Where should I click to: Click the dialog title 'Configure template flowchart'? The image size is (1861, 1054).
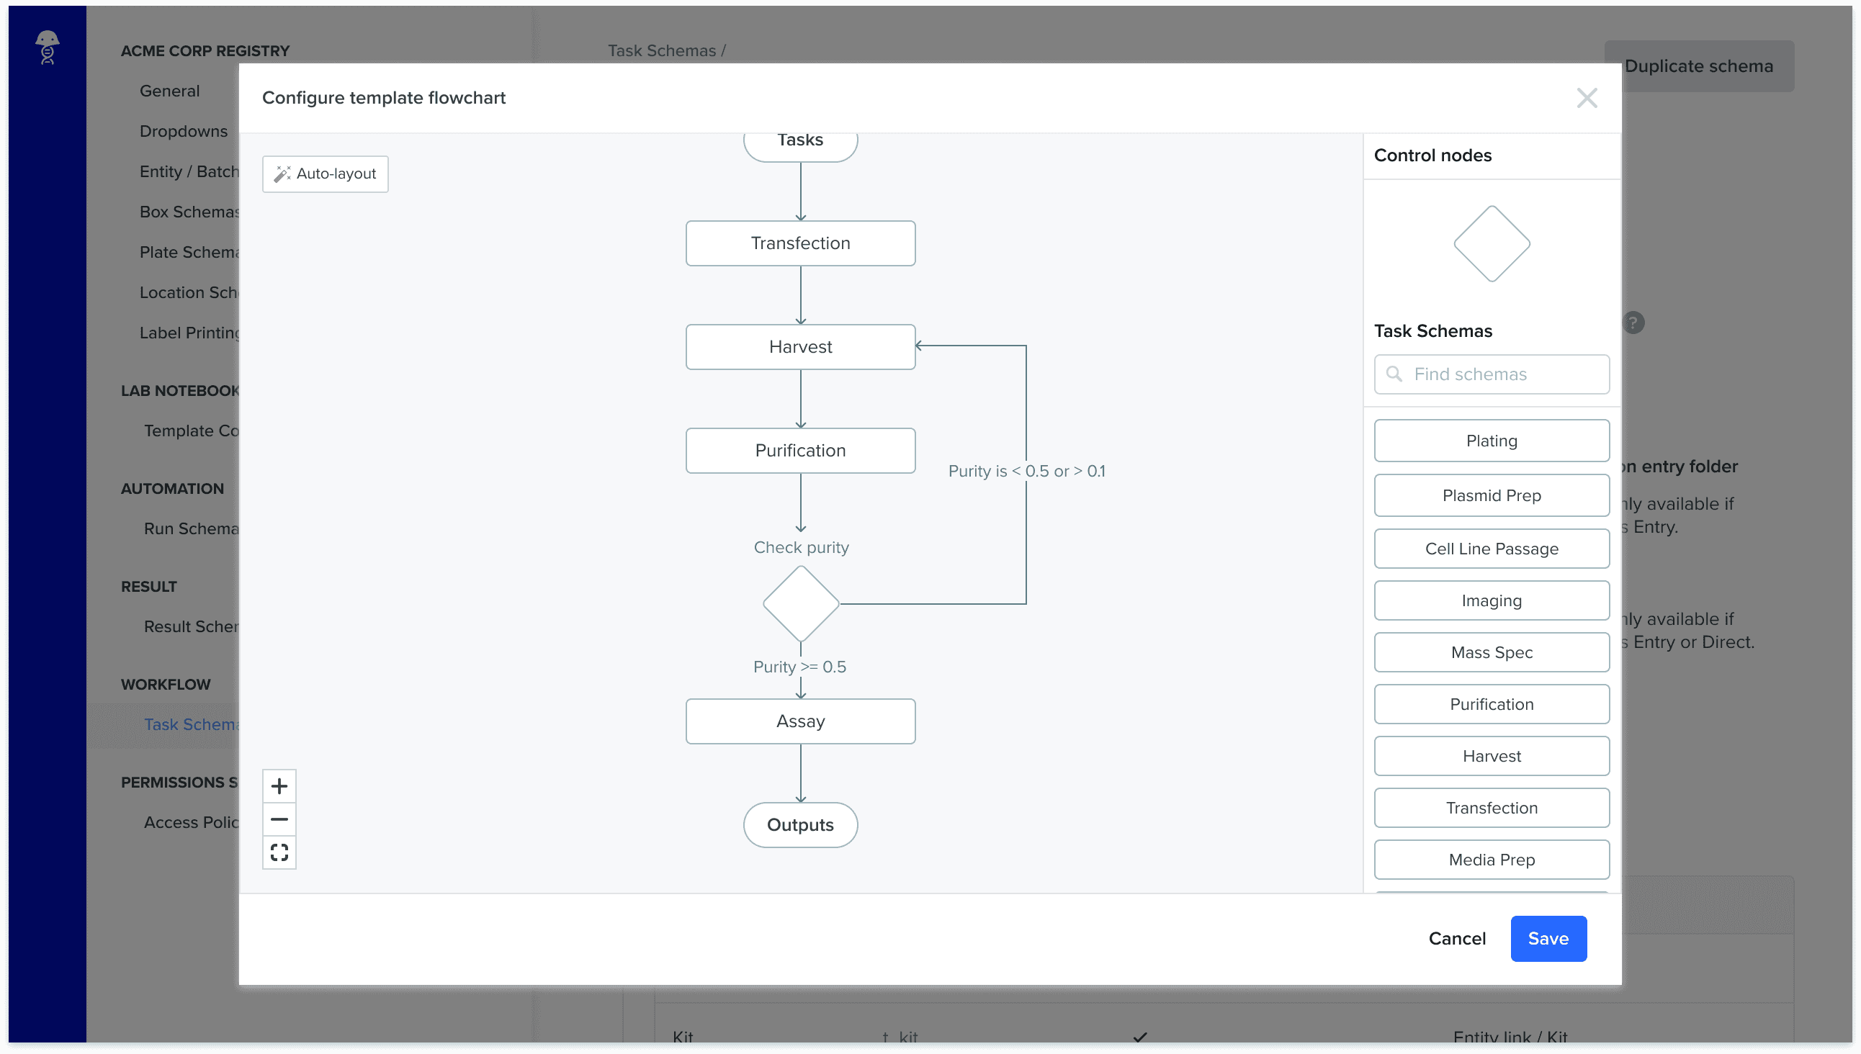(x=384, y=98)
